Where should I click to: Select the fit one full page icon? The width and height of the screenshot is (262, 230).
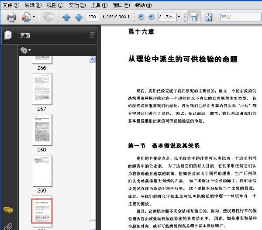[x=209, y=17]
